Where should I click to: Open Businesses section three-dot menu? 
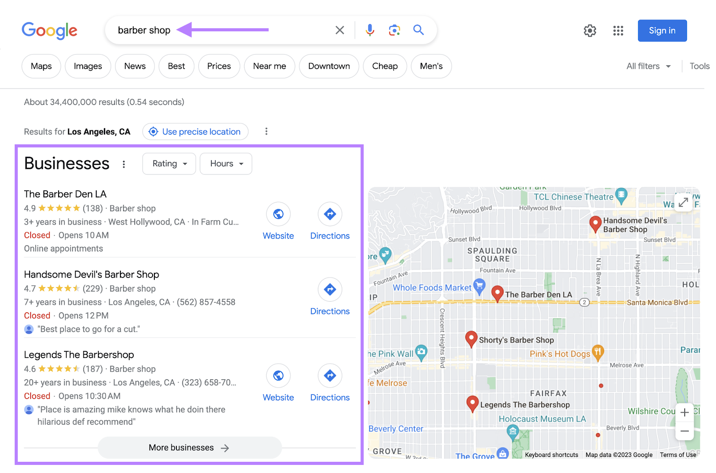[124, 164]
